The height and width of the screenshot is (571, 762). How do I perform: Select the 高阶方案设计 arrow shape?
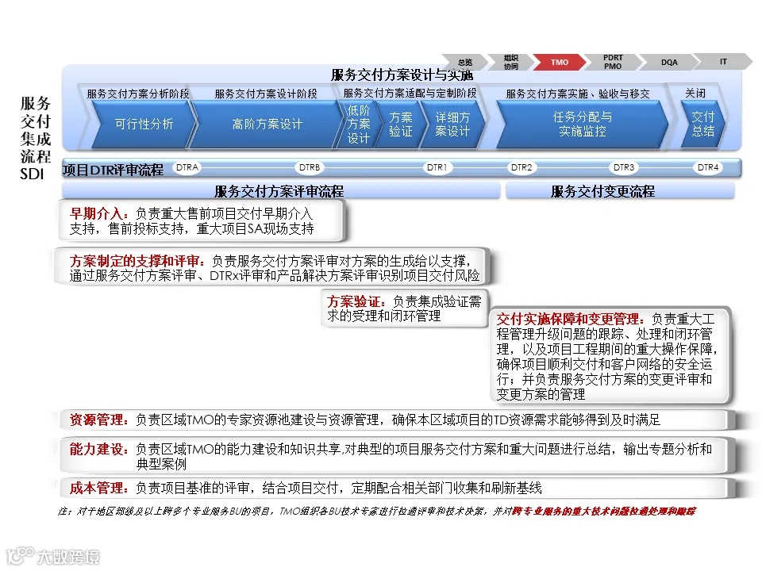[266, 125]
